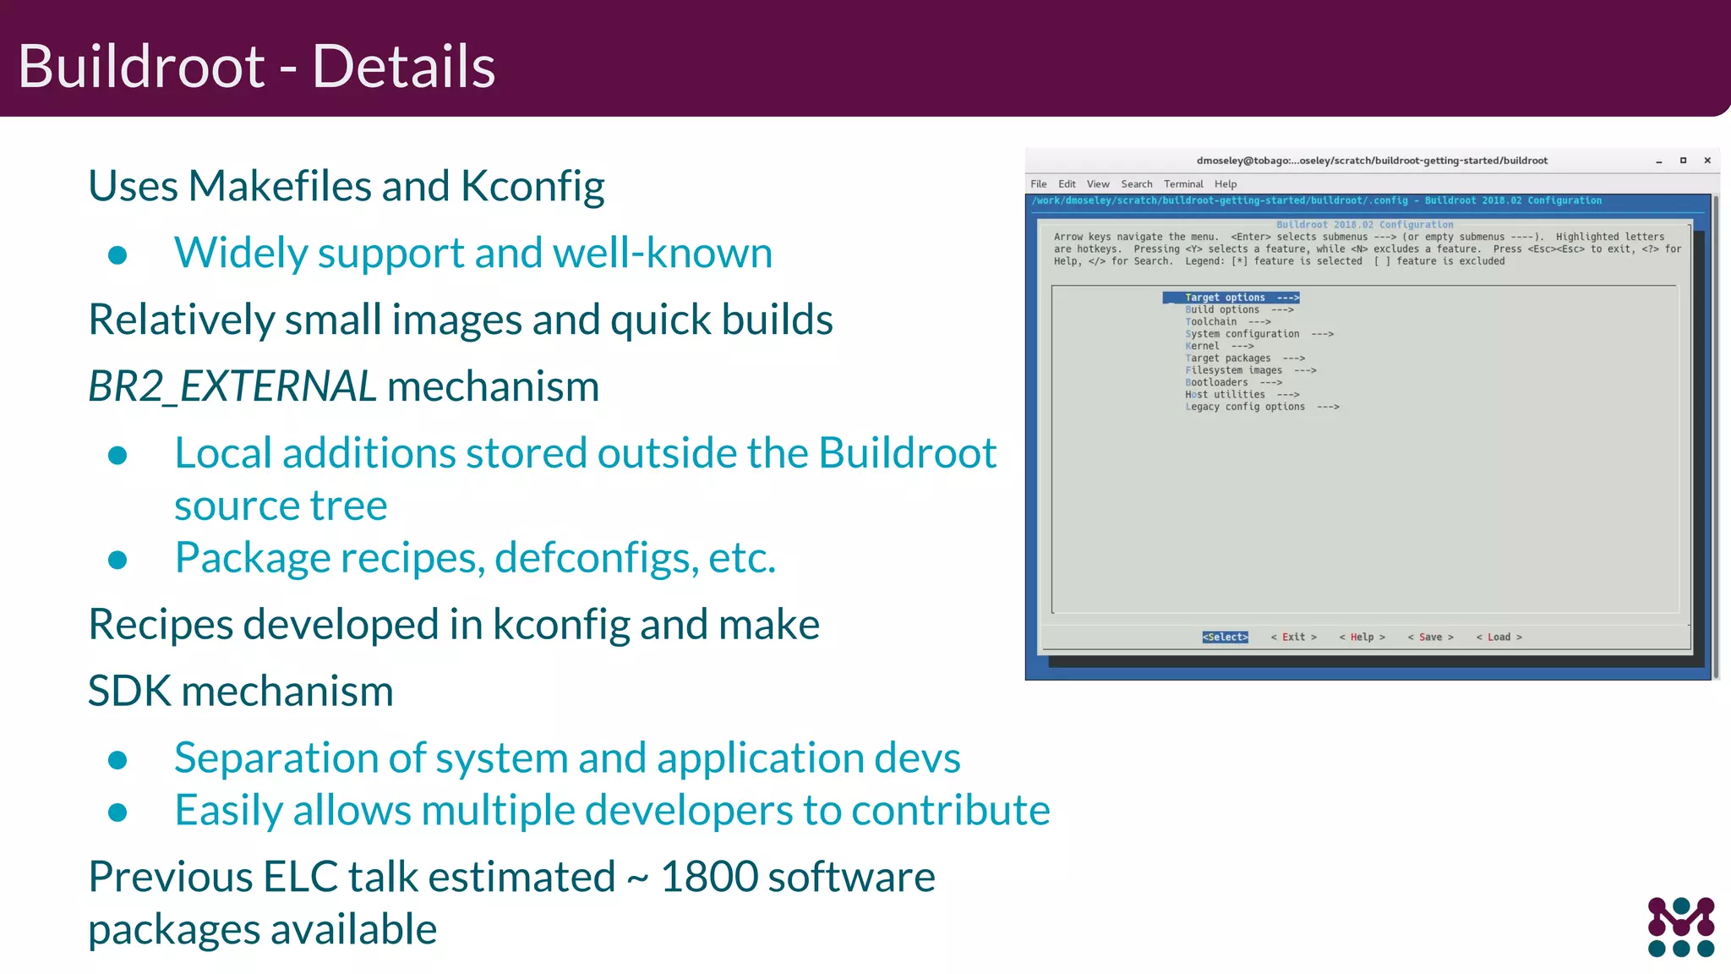Viewport: 1731px width, 974px height.
Task: Open the Edit menu in the terminal
Action: 1067,183
